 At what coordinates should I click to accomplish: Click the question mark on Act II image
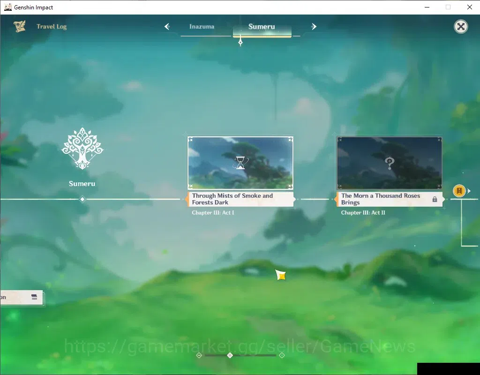(x=390, y=163)
